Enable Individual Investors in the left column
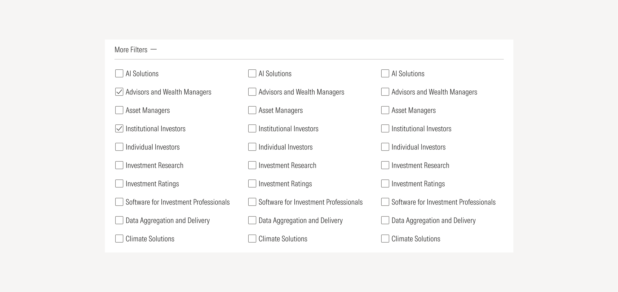 click(x=119, y=147)
